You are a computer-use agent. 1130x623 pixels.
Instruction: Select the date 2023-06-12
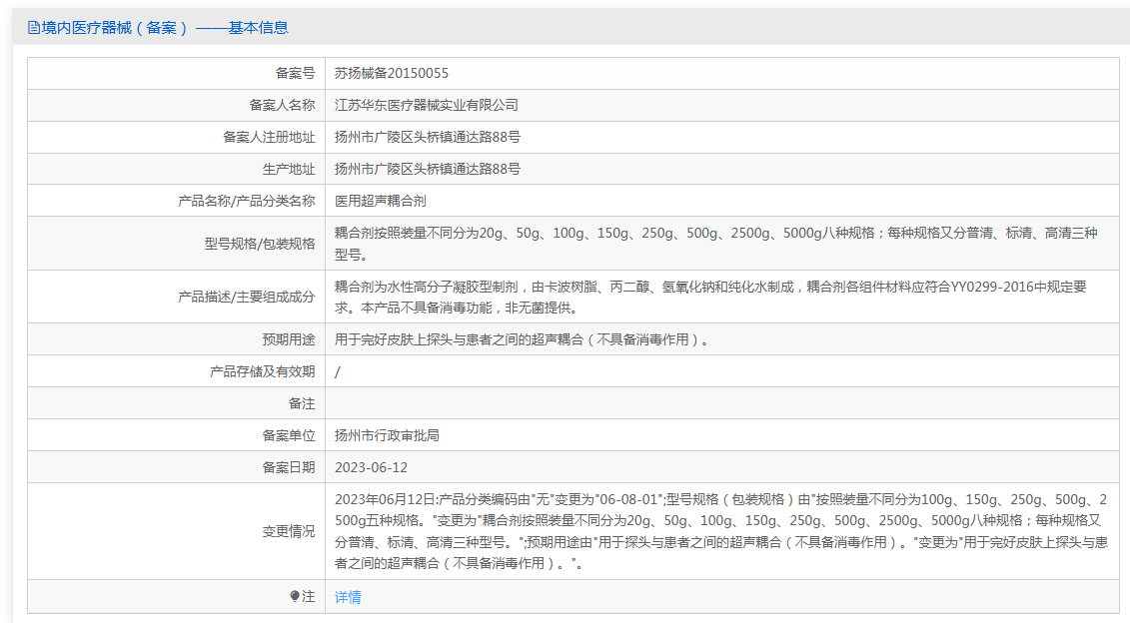371,467
